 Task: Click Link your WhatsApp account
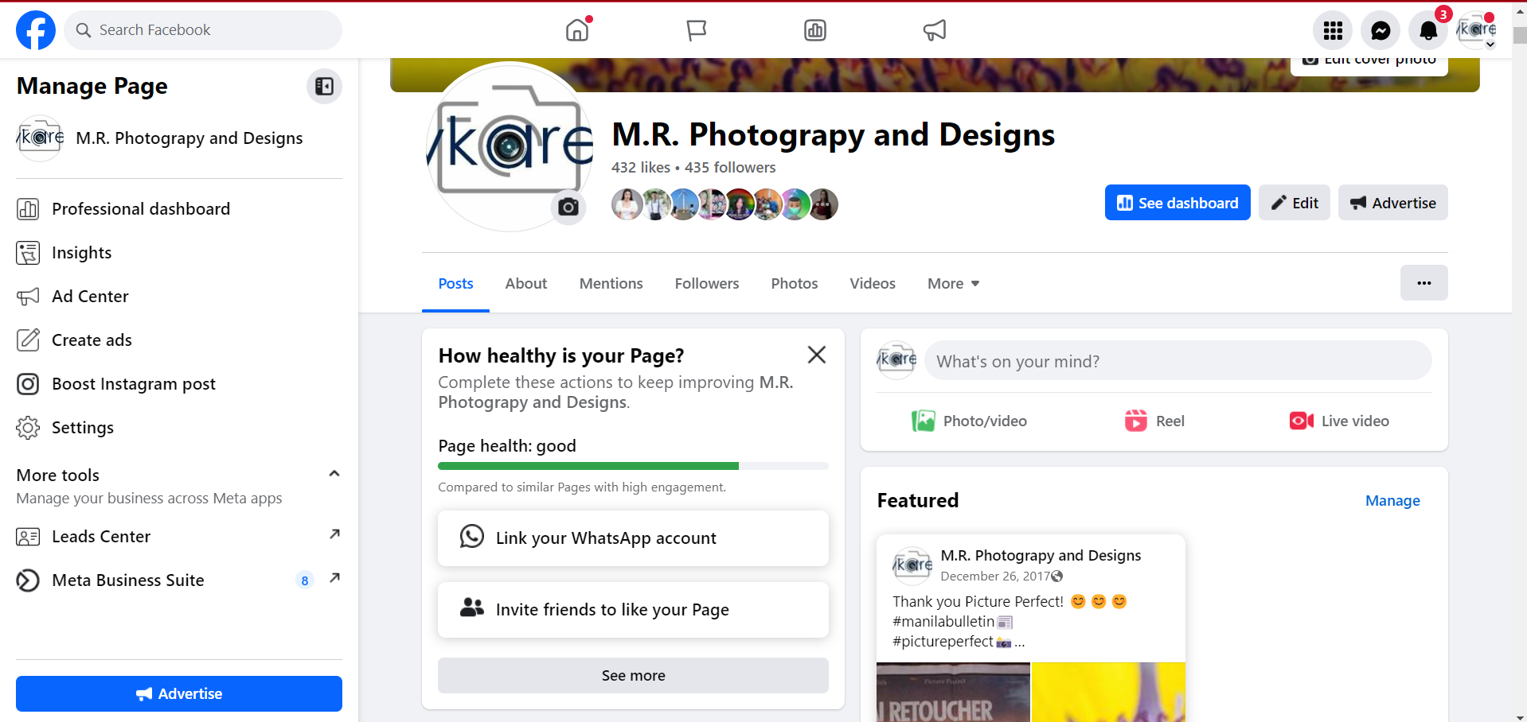(x=634, y=538)
